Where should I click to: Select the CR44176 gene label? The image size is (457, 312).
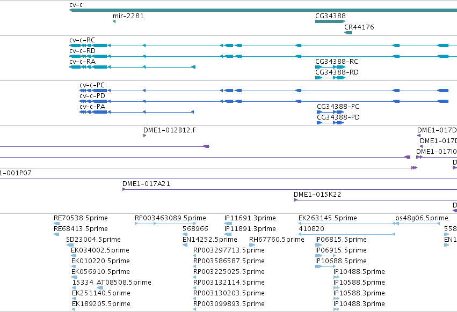359,27
